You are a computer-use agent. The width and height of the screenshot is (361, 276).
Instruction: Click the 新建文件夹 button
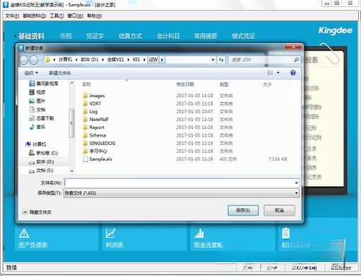(59, 73)
